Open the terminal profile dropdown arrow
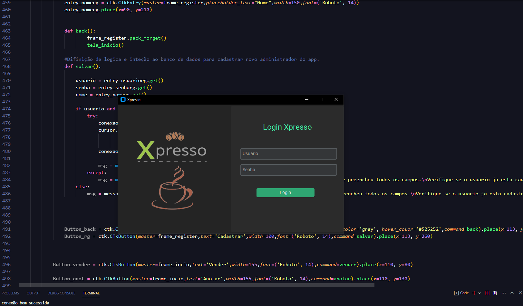 (x=480, y=293)
